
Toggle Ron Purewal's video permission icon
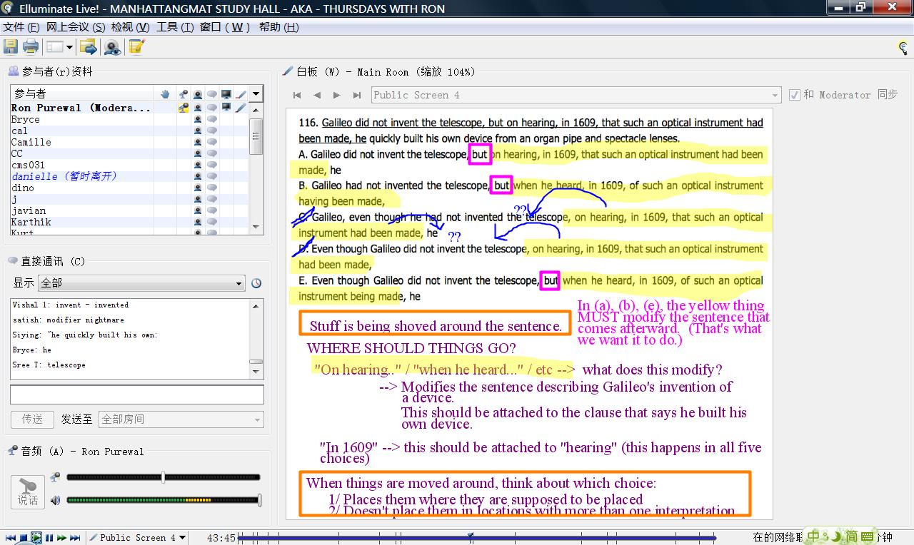(198, 108)
